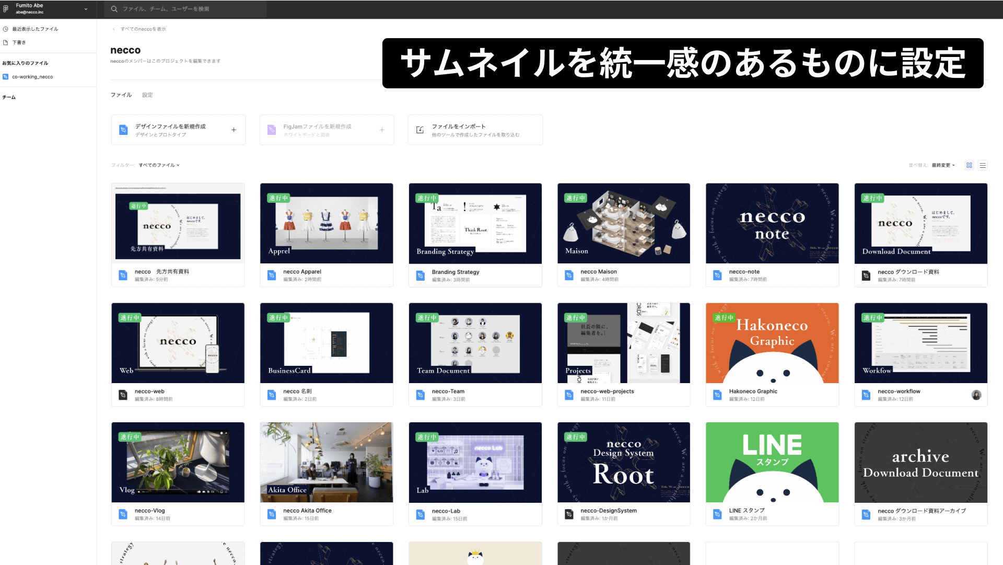Image resolution: width=1003 pixels, height=565 pixels.
Task: Click user avatar on necco-workflow card
Action: (x=976, y=395)
